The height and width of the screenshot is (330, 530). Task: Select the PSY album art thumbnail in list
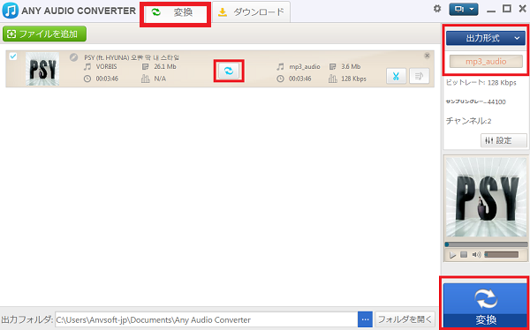click(x=42, y=69)
